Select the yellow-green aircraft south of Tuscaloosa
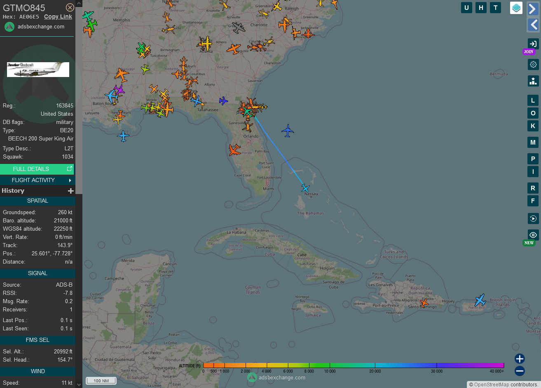 pyautogui.click(x=145, y=69)
